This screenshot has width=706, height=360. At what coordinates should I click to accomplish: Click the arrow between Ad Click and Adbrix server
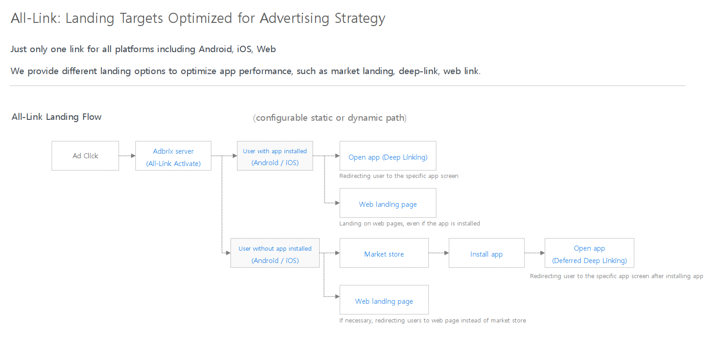127,156
